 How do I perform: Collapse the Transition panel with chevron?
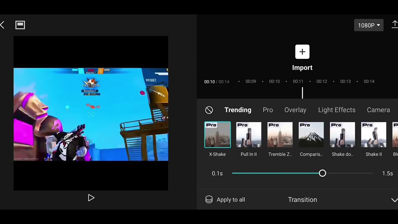[x=394, y=200]
